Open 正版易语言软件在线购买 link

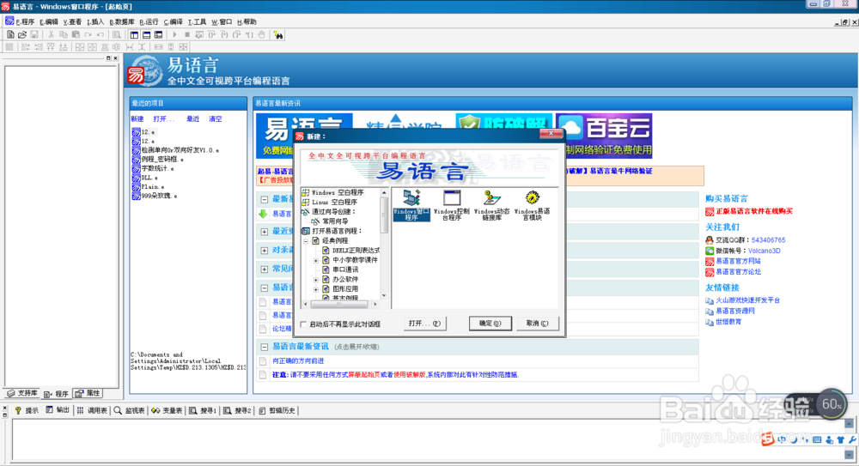(x=754, y=211)
